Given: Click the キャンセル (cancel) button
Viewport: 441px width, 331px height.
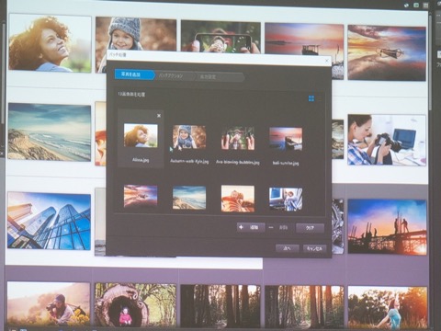Looking at the screenshot, I should pos(314,248).
